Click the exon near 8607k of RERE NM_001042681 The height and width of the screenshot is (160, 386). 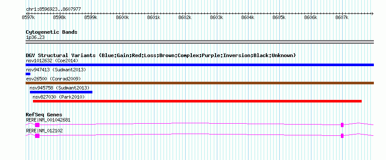point(342,125)
